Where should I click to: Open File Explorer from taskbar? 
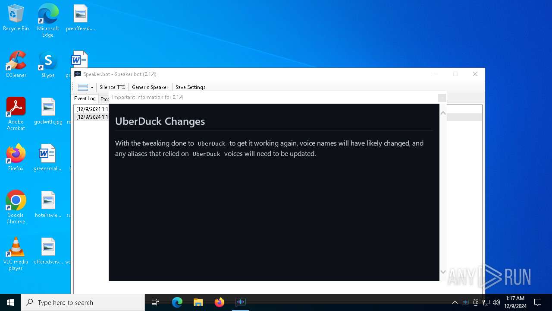[x=198, y=302]
